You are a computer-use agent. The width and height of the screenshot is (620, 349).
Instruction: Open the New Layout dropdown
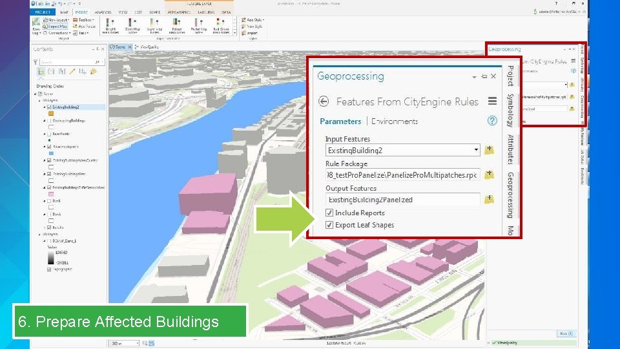click(56, 20)
